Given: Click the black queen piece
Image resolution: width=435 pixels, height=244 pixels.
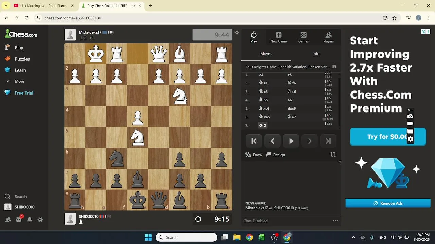Looking at the screenshot, I should (159, 200).
